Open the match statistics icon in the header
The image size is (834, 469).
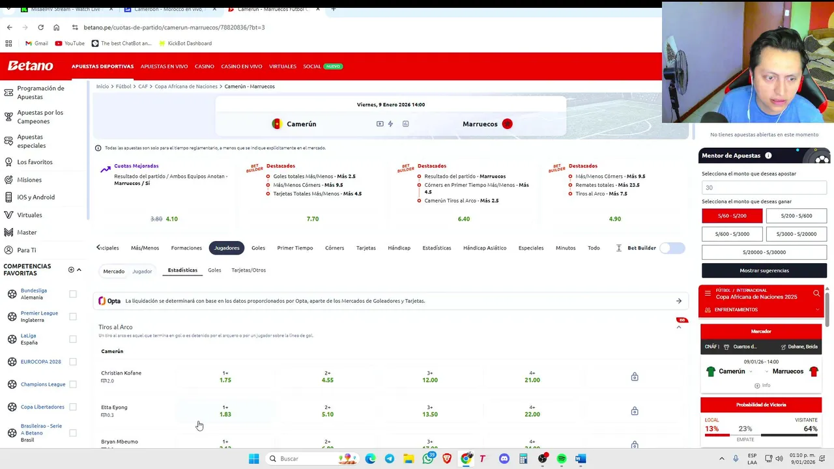pos(405,124)
